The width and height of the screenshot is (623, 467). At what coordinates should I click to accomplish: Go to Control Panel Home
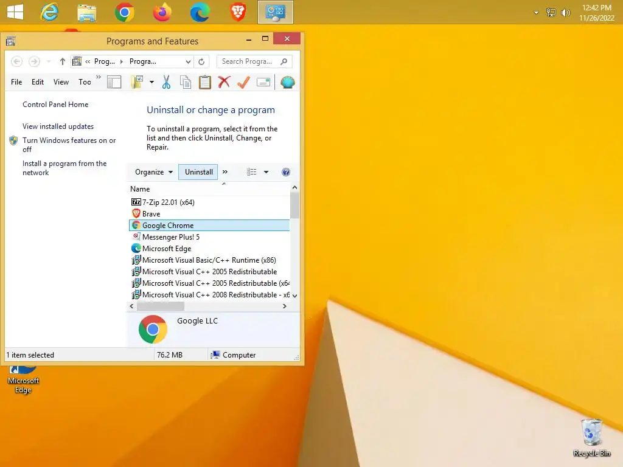coord(55,105)
